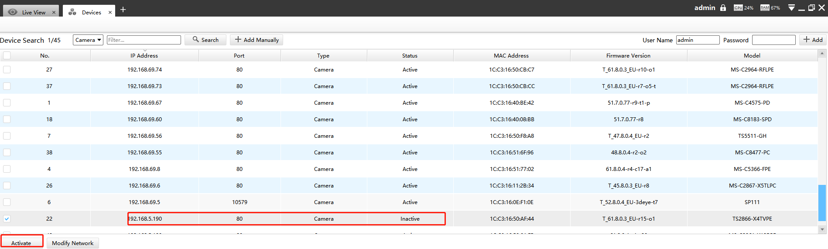The width and height of the screenshot is (828, 249).
Task: Focus the User Name field
Action: click(x=698, y=40)
